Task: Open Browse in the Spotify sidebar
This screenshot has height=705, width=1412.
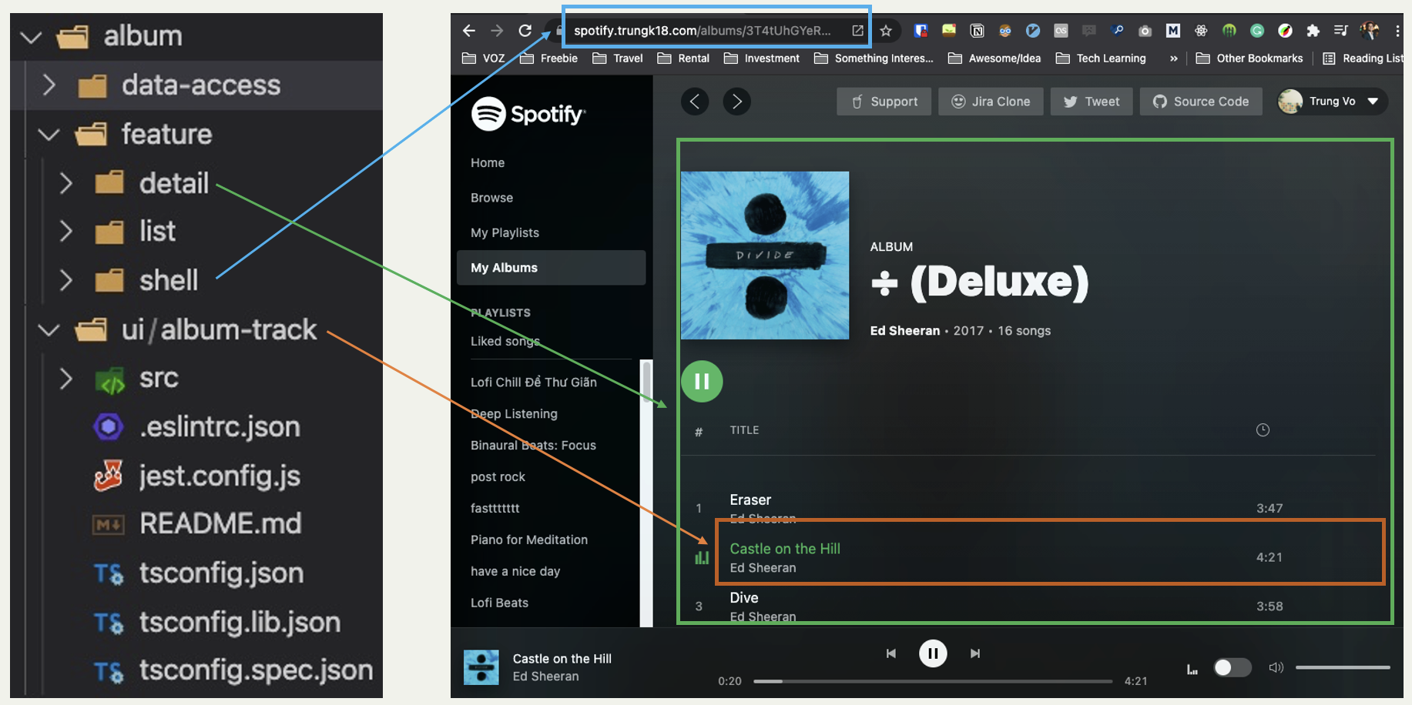Action: click(491, 198)
